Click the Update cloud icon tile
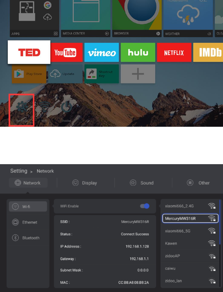223x292 pixels. pos(65,74)
